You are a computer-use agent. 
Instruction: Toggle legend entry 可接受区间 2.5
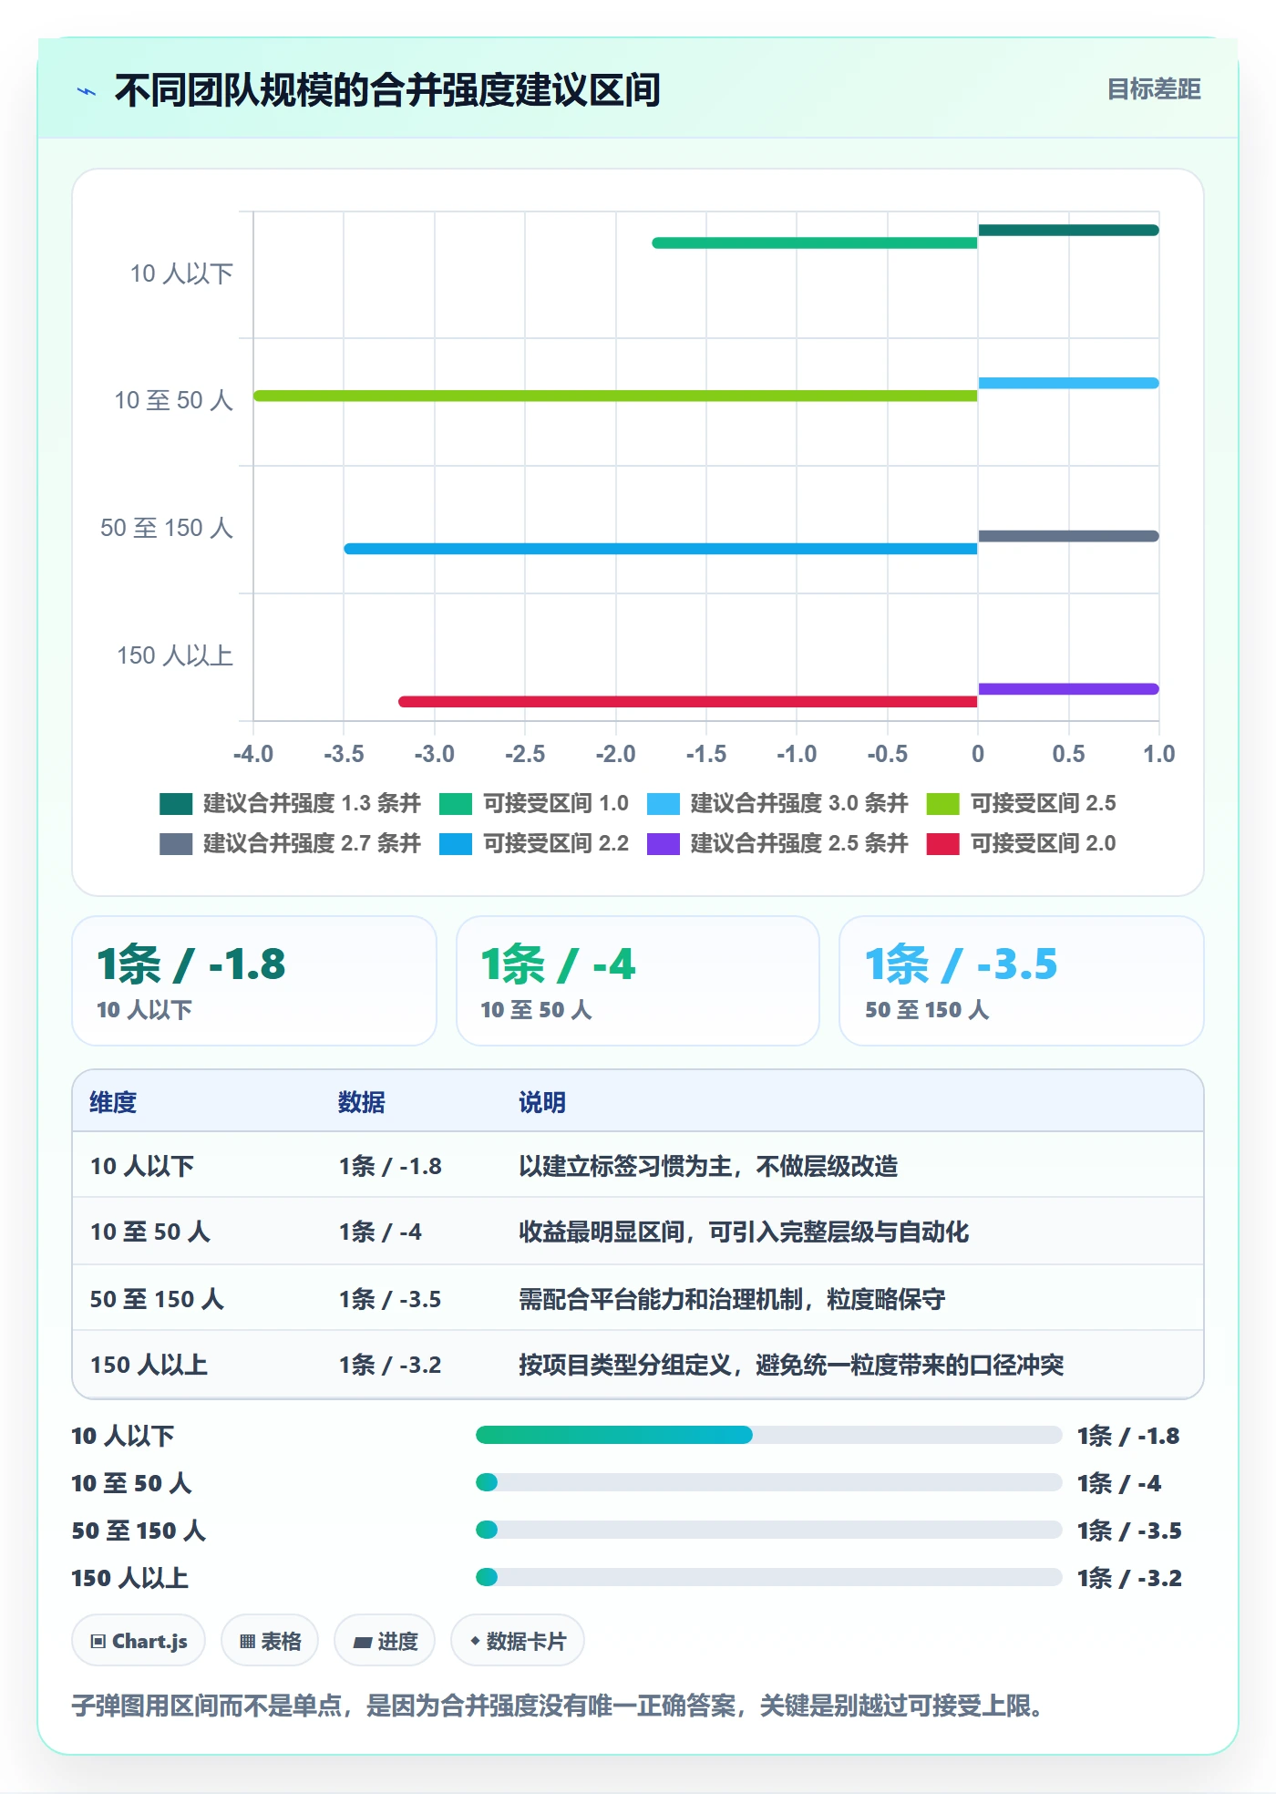[1022, 803]
